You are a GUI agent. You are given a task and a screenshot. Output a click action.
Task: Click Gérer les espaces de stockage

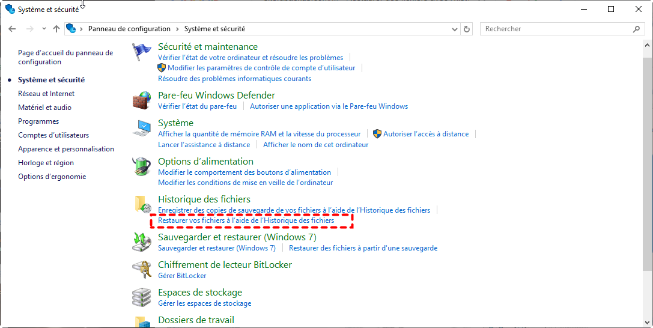204,303
